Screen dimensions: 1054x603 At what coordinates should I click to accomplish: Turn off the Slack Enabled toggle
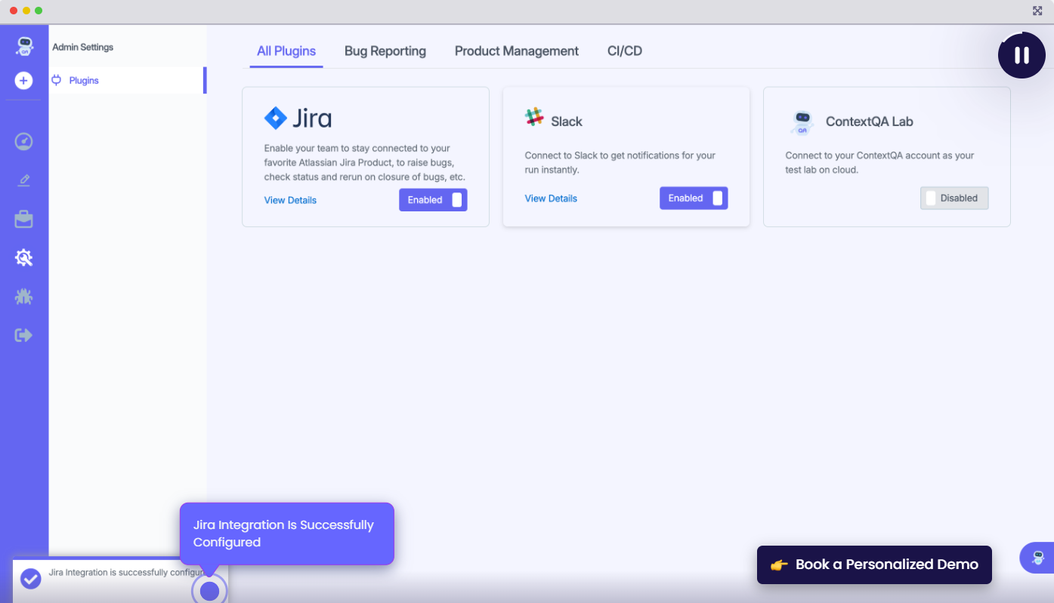tap(694, 198)
